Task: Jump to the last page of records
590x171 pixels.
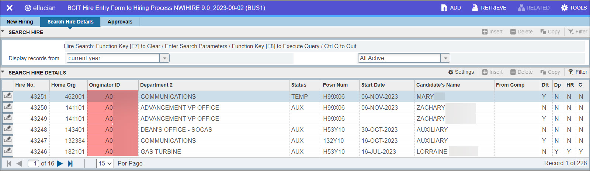Action: (x=70, y=164)
